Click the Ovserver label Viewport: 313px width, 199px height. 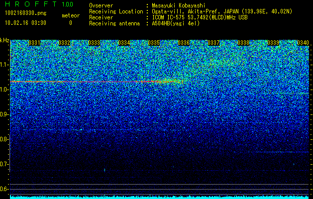point(101,5)
